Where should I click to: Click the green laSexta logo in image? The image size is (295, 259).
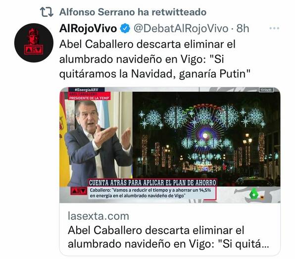click(x=253, y=194)
